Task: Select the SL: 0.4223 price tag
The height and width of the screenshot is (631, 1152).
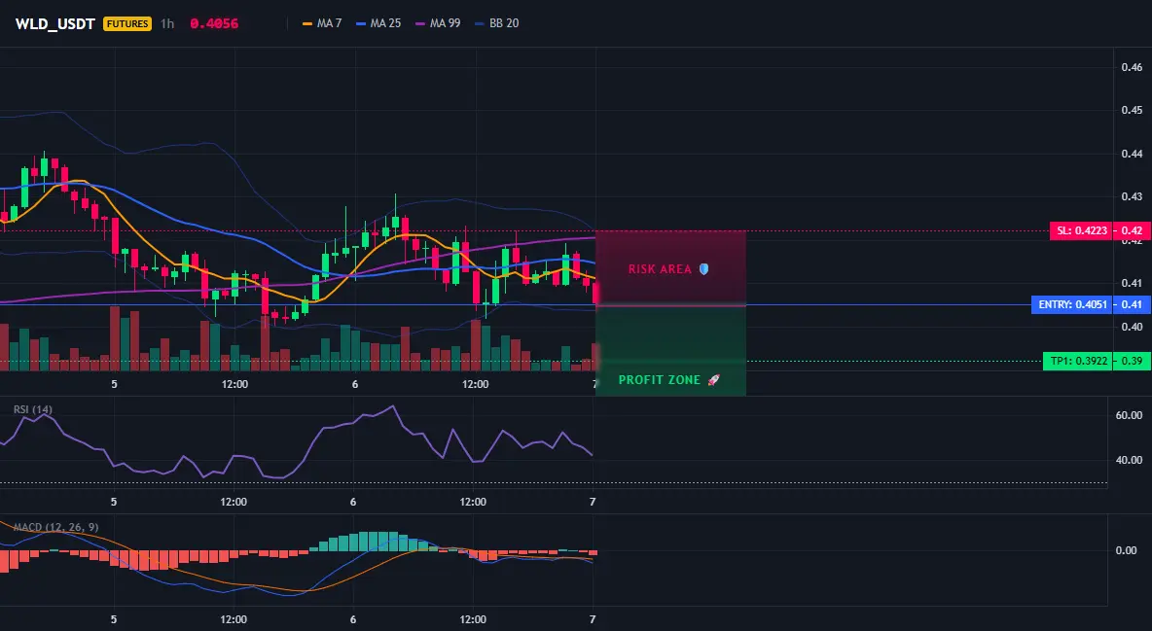Action: pyautogui.click(x=1080, y=230)
